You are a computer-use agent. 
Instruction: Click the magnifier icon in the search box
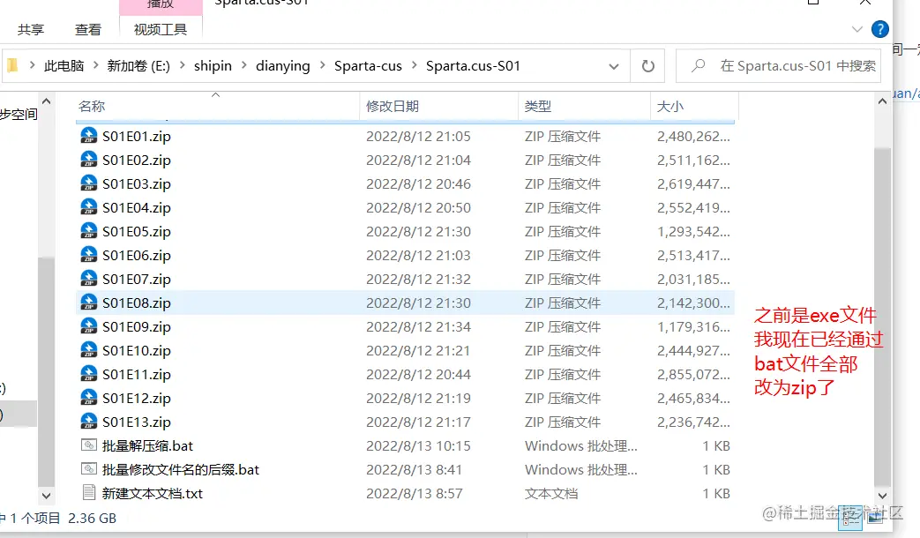[x=699, y=66]
